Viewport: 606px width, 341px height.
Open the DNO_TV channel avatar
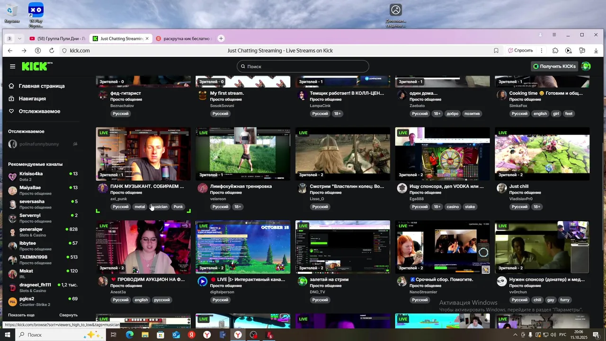click(303, 281)
